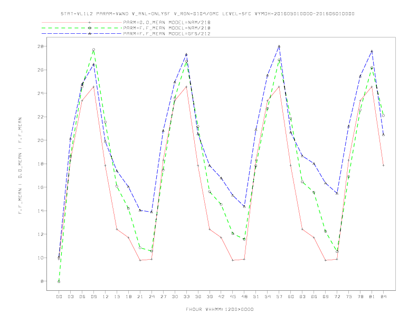The height and width of the screenshot is (323, 418).
Task: Click x-axis tick label 15
Action: tap(117, 297)
